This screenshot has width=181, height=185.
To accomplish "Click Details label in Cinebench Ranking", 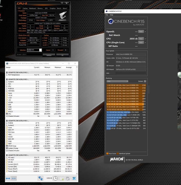I will point(141,81).
